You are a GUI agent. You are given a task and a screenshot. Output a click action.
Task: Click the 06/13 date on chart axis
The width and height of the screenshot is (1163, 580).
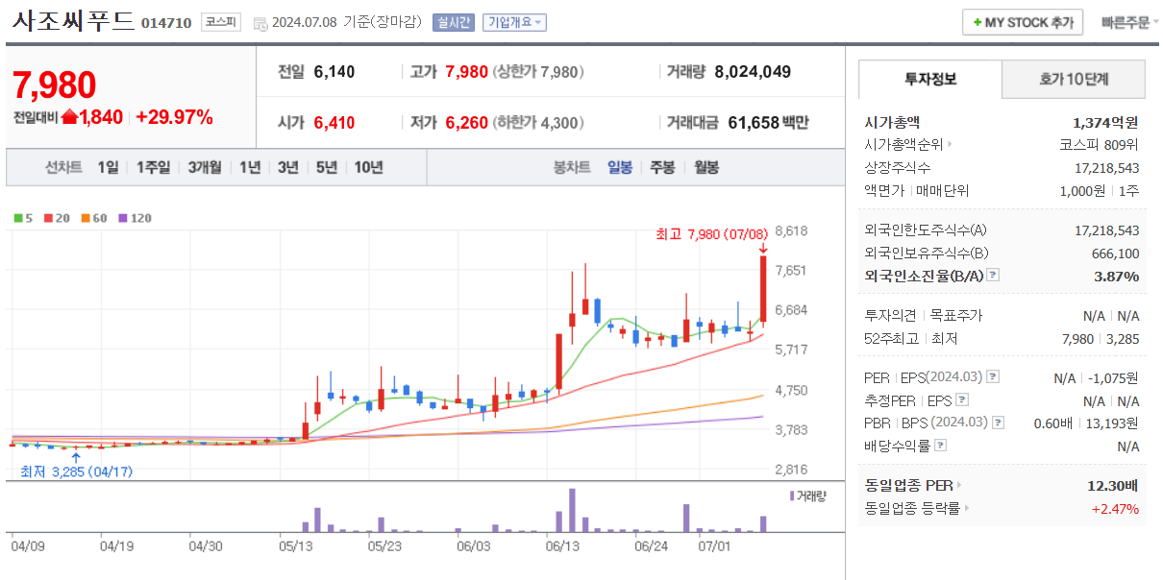coord(562,545)
